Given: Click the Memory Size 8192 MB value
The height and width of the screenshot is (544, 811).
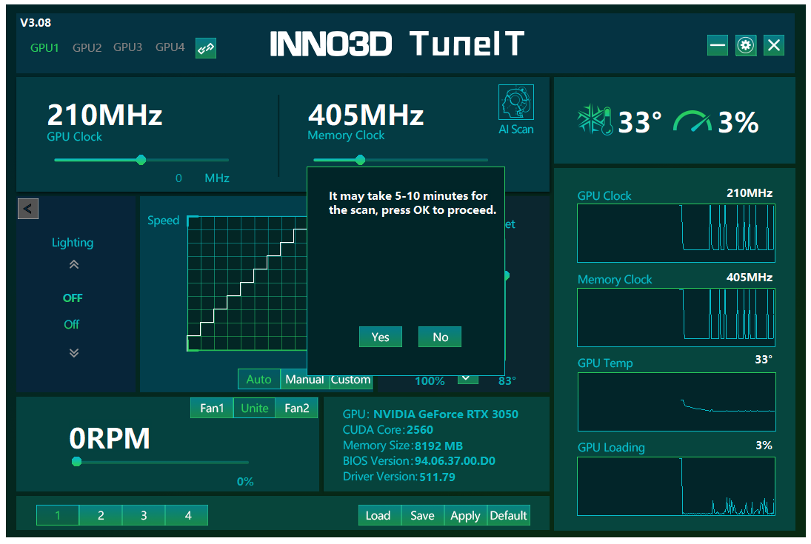Looking at the screenshot, I should coord(438,446).
